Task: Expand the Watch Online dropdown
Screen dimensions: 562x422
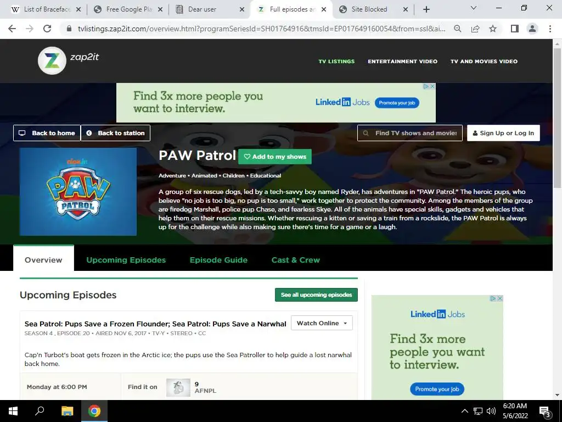Action: tap(322, 323)
